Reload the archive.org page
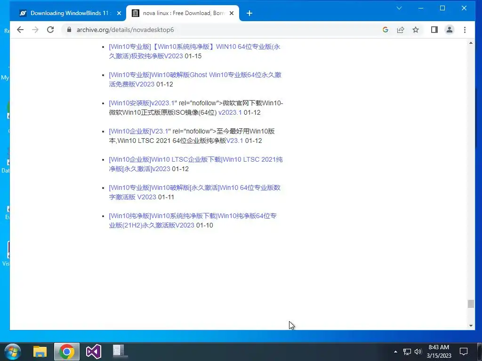This screenshot has width=482, height=361. [x=50, y=30]
